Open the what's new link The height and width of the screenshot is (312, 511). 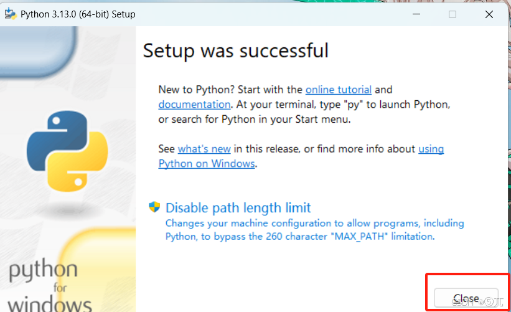pyautogui.click(x=204, y=149)
